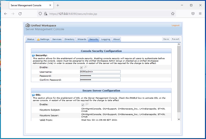Viewport: 206px width, 139px height.
Task: Click the Password input field
Action: pos(100,76)
